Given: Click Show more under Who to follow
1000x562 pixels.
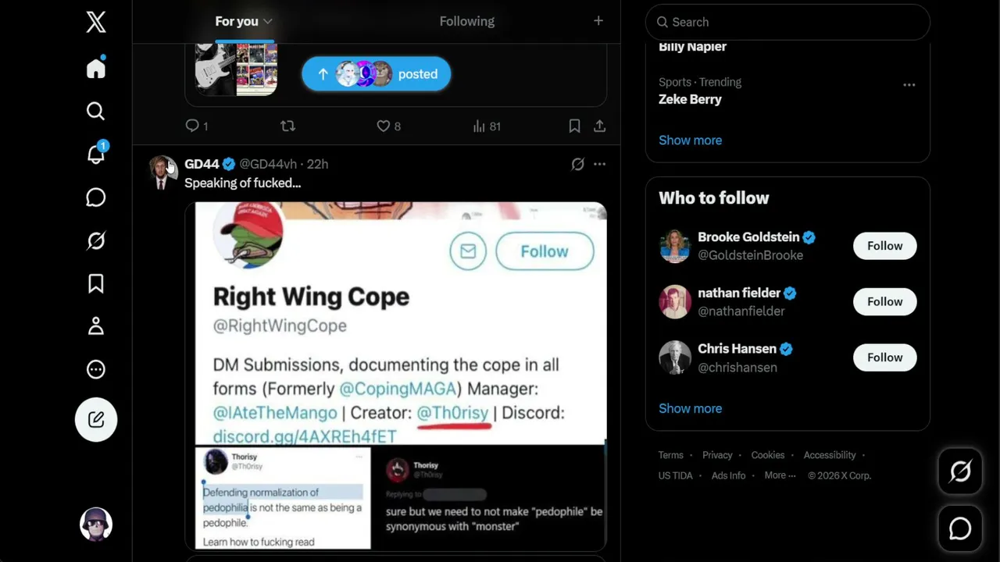Looking at the screenshot, I should pyautogui.click(x=690, y=408).
